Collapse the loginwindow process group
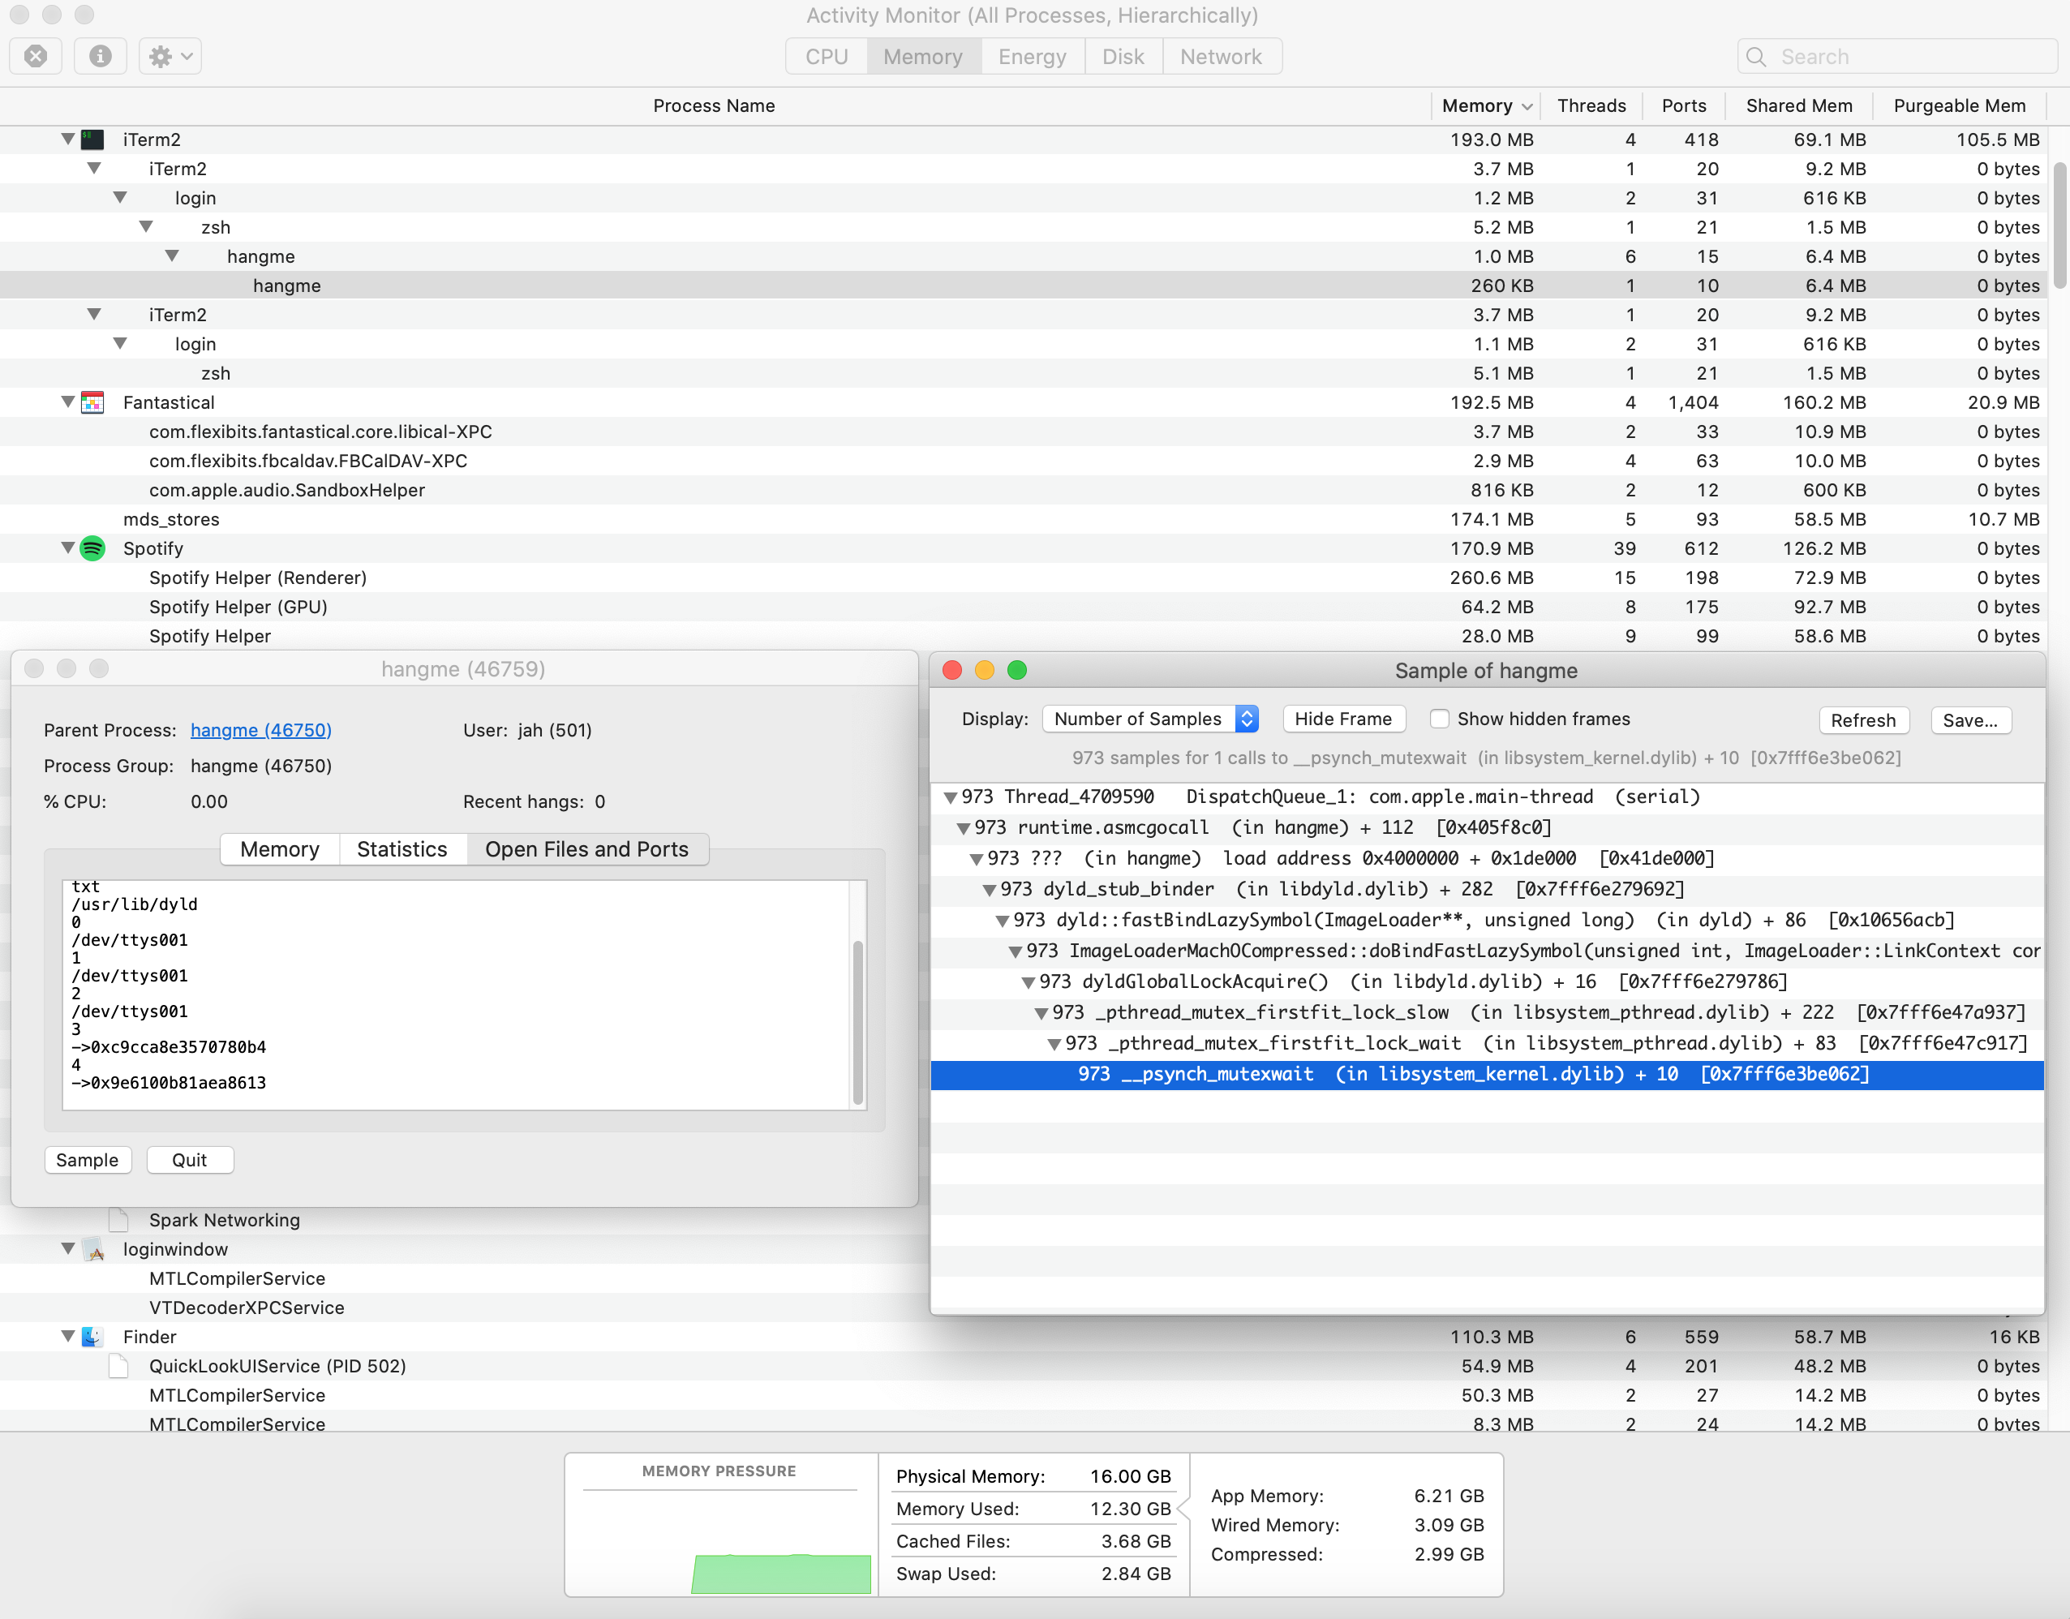Image resolution: width=2070 pixels, height=1619 pixels. tap(67, 1249)
